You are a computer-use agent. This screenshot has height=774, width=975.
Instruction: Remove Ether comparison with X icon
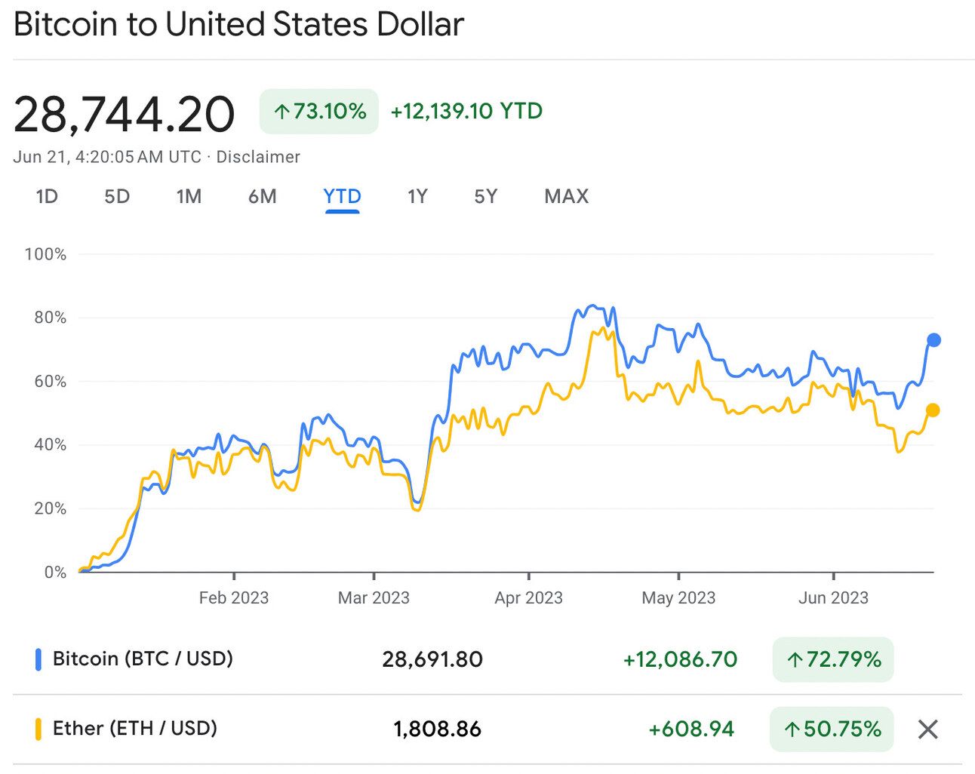[927, 729]
